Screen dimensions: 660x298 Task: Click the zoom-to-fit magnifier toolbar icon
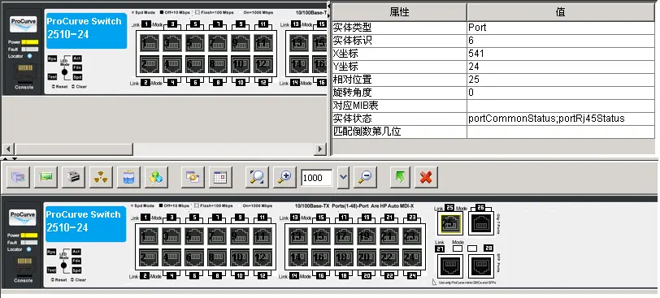pyautogui.click(x=257, y=177)
